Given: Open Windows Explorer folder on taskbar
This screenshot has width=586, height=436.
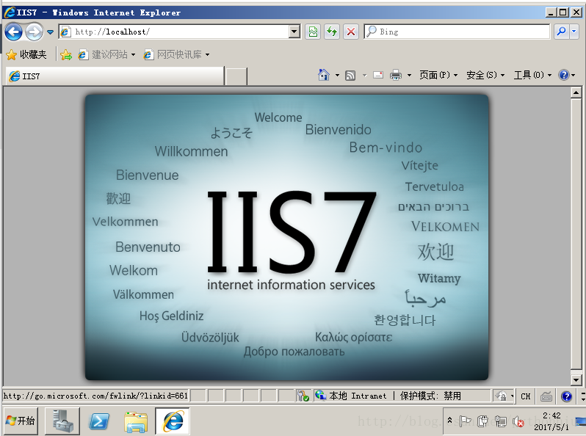Looking at the screenshot, I should point(136,421).
